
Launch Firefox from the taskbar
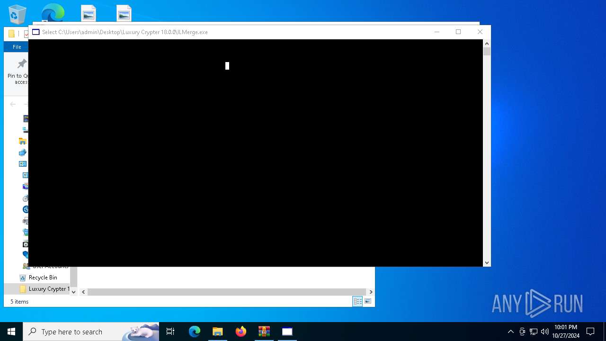click(x=241, y=332)
